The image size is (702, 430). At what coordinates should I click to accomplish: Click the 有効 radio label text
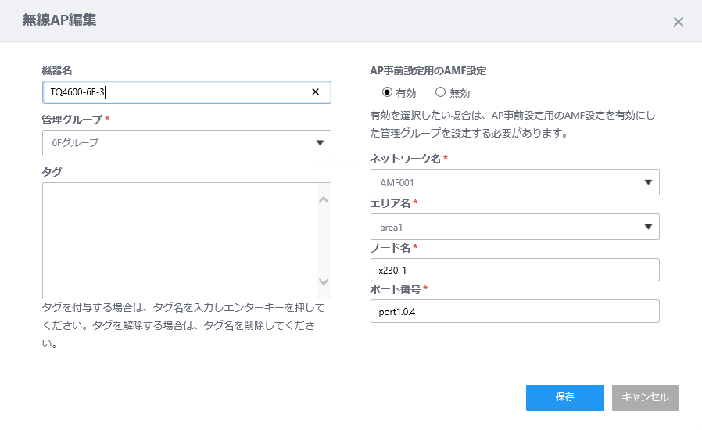[406, 93]
